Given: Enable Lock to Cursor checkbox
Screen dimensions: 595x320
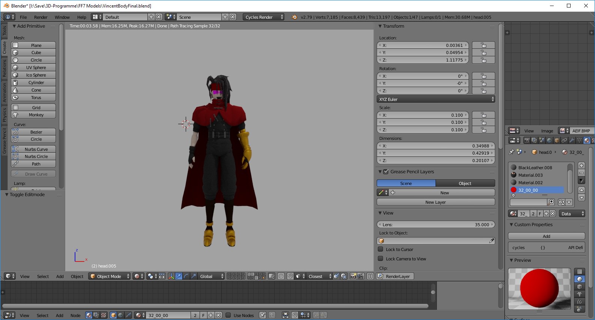Looking at the screenshot, I should 380,249.
